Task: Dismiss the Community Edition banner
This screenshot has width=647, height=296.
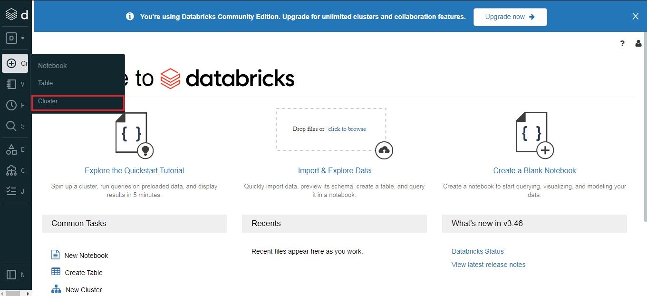Action: (x=636, y=16)
